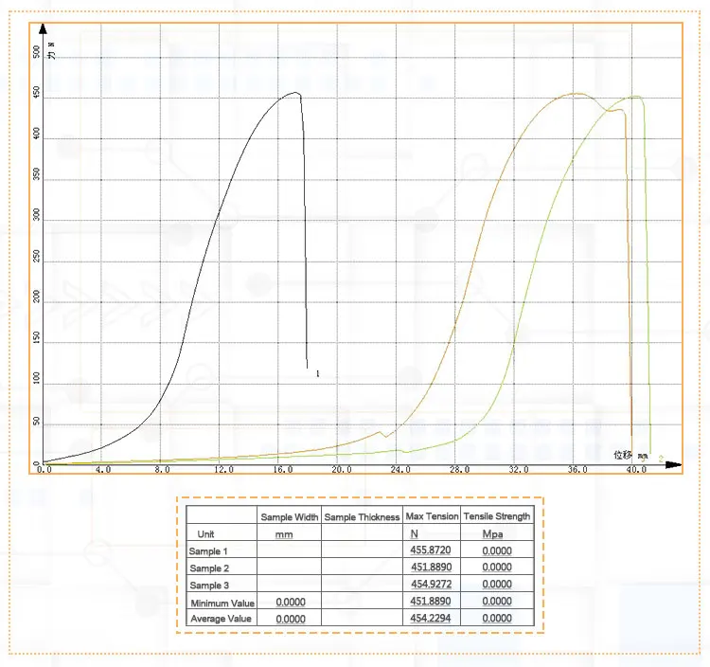Click the y-axis tick label 250
The image size is (710, 667).
coord(37,256)
